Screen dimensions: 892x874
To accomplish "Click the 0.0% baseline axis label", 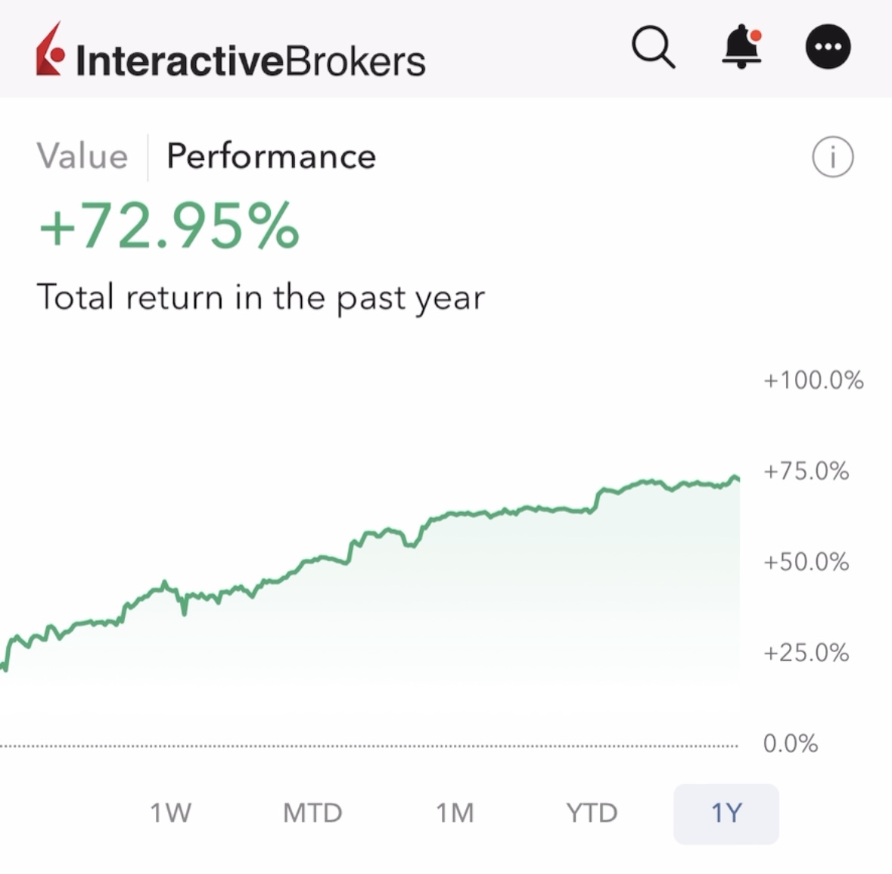I will point(790,743).
